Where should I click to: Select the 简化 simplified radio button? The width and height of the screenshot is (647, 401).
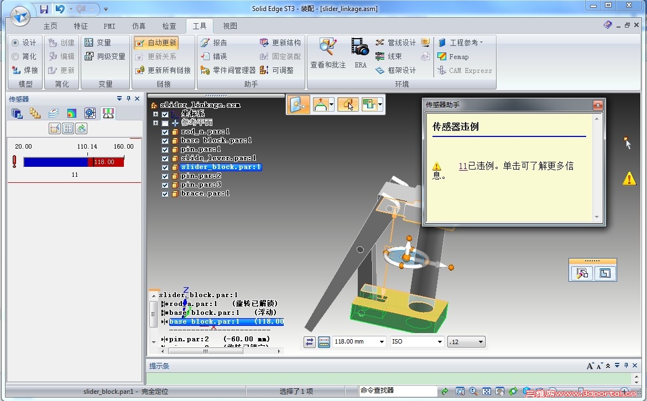[x=15, y=56]
